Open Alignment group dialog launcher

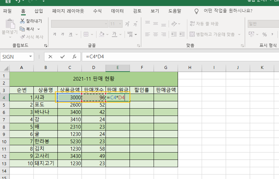[x=242, y=46]
